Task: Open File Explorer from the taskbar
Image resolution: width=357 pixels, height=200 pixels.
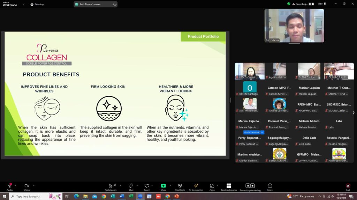Action: tap(85, 196)
